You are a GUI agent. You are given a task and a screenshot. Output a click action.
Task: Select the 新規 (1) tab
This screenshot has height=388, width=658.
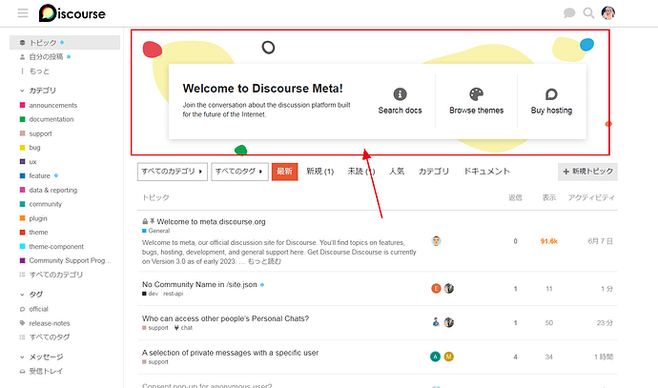pos(319,172)
